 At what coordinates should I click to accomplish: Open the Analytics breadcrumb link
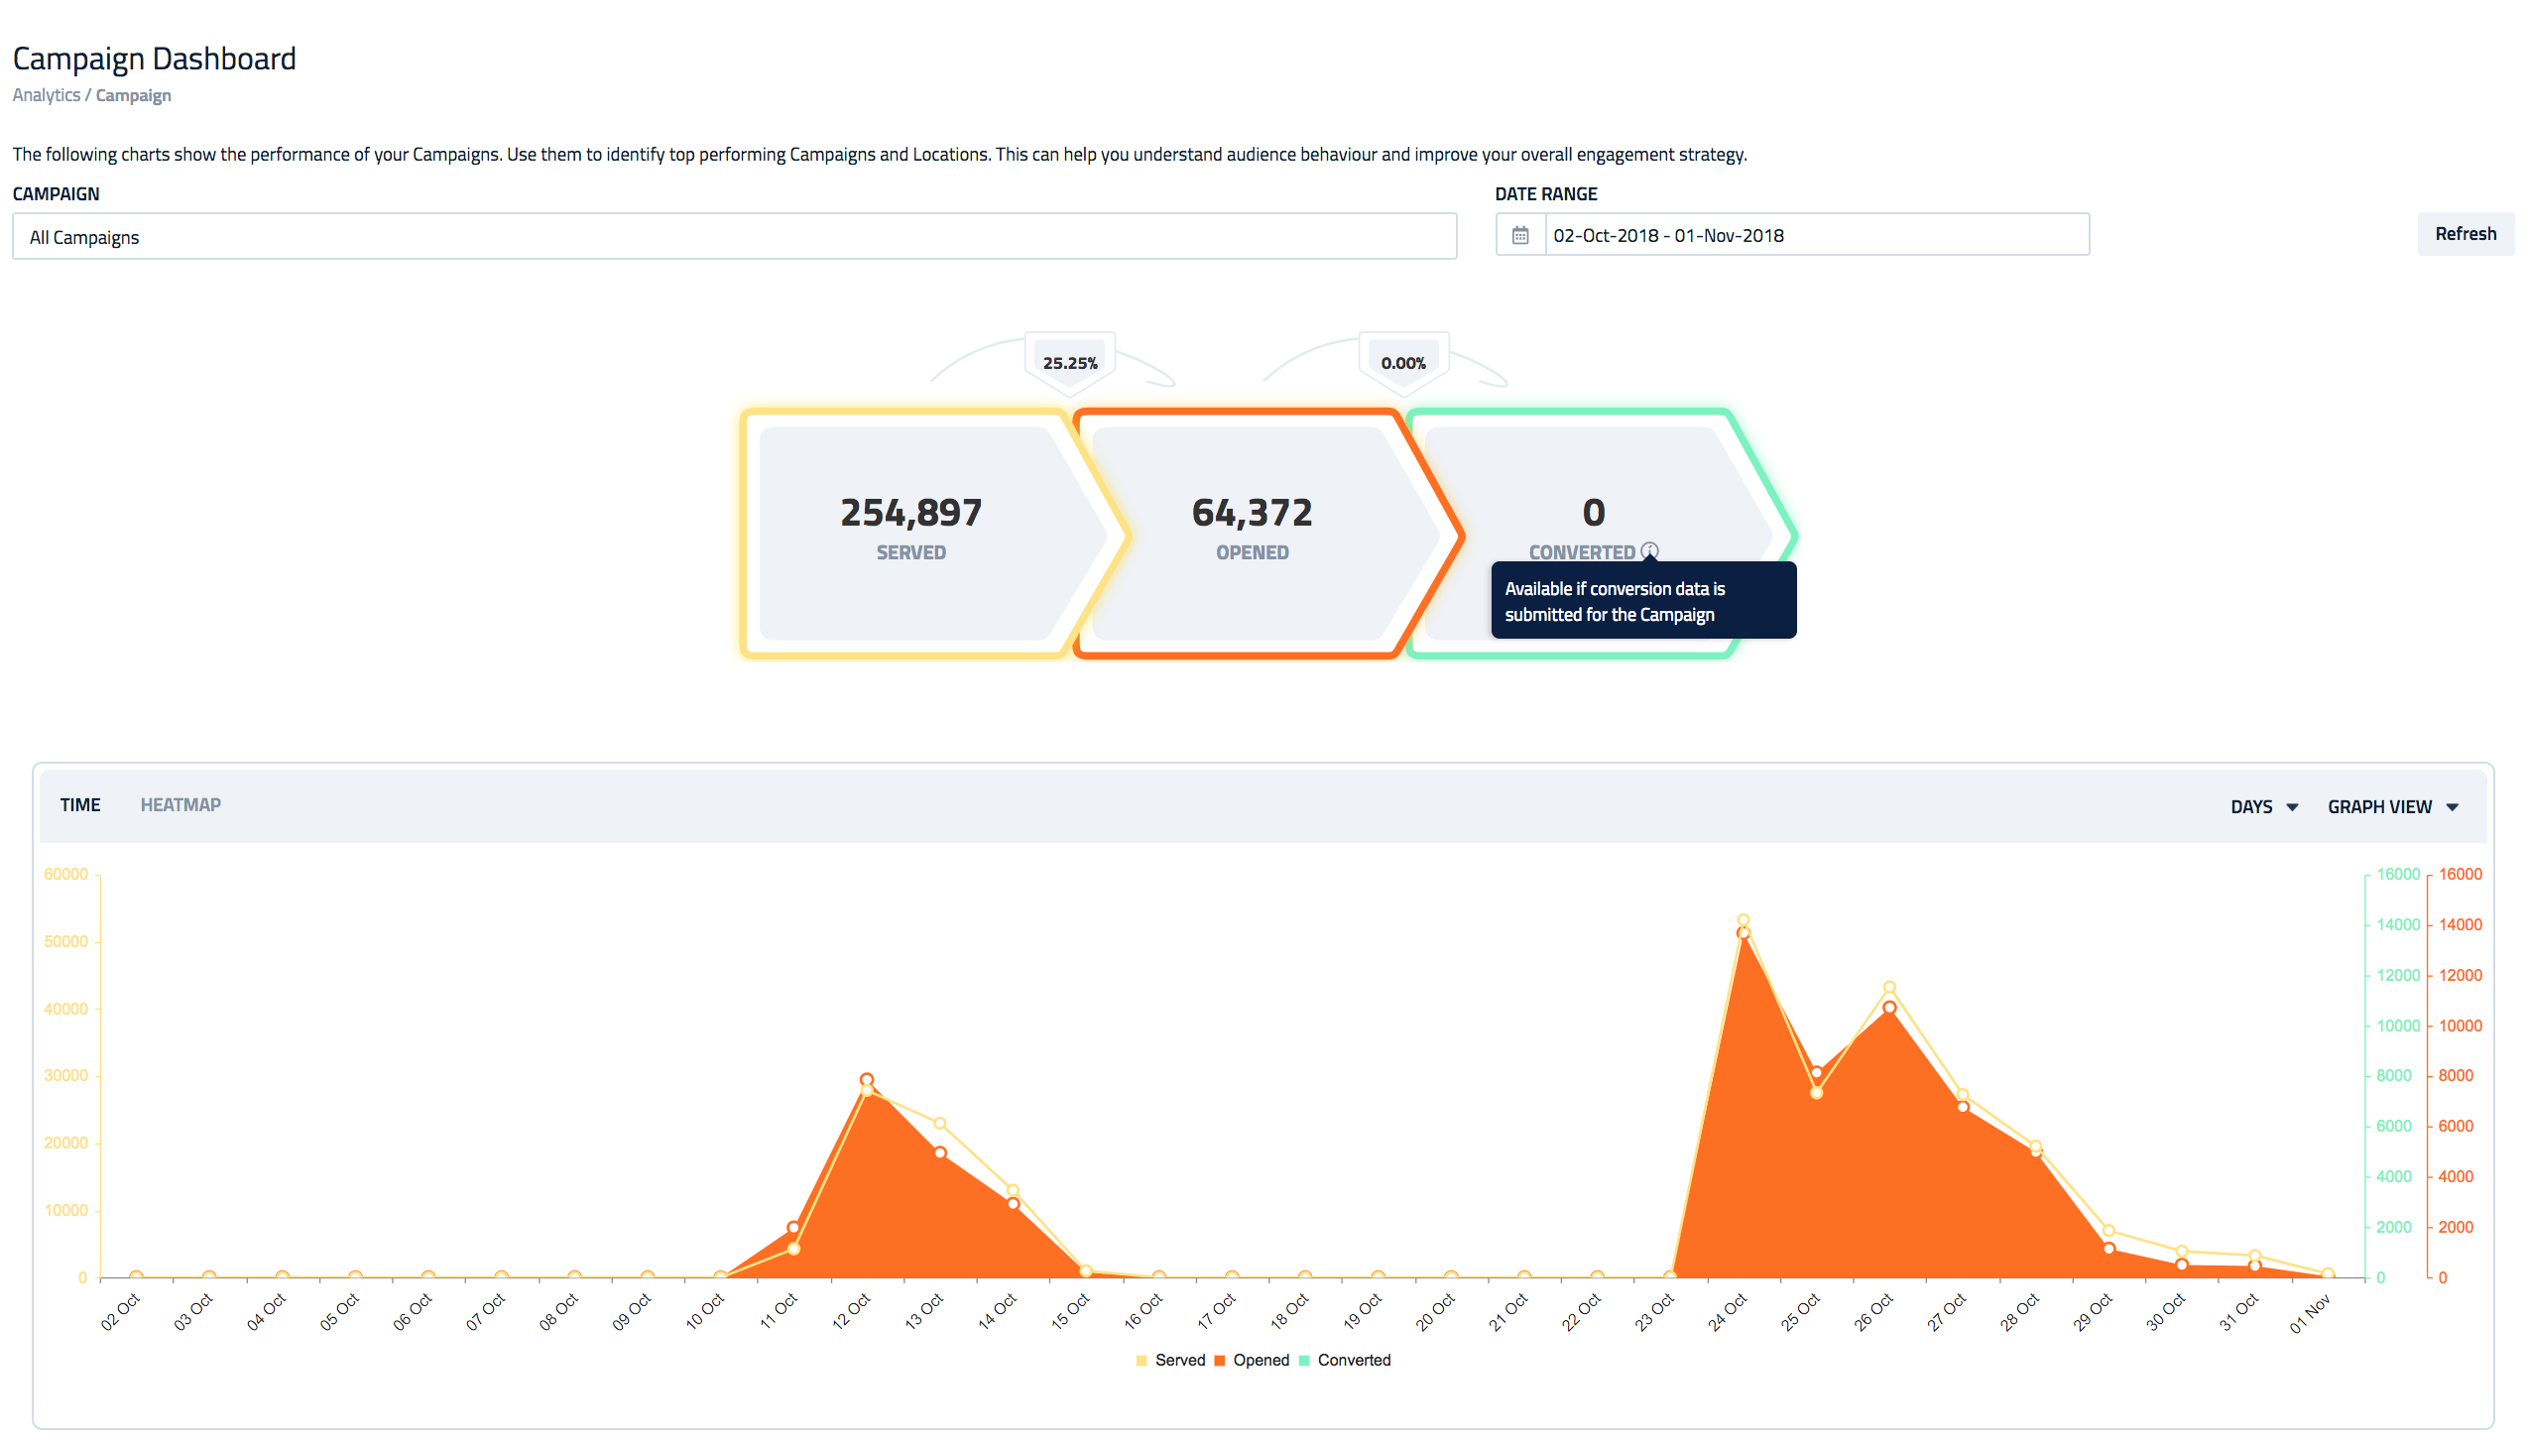click(46, 95)
